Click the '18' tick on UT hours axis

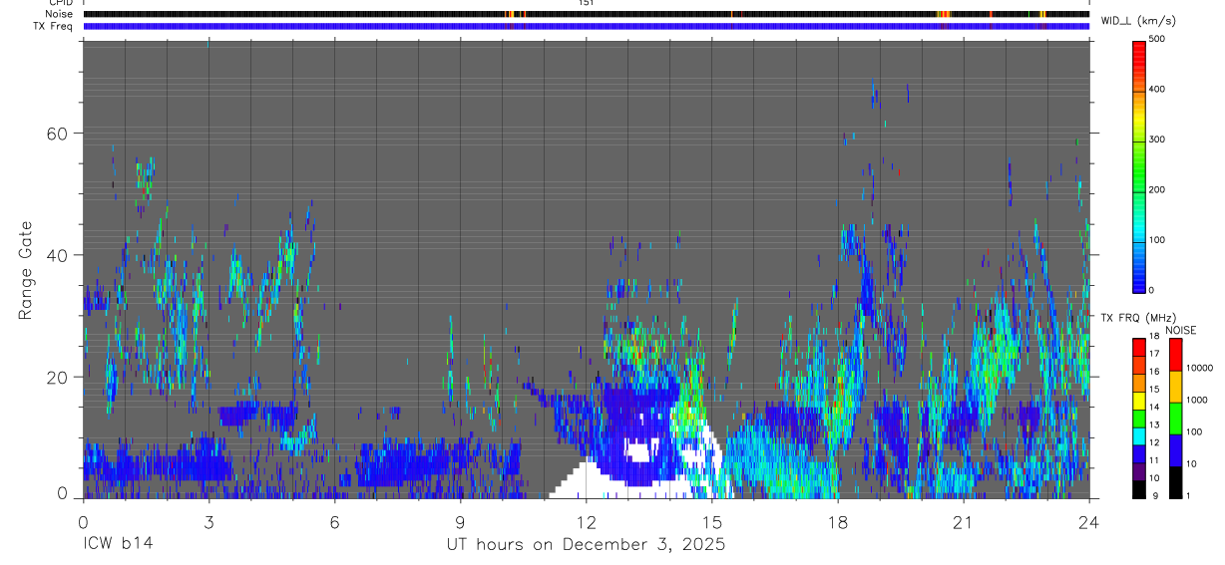838,521
